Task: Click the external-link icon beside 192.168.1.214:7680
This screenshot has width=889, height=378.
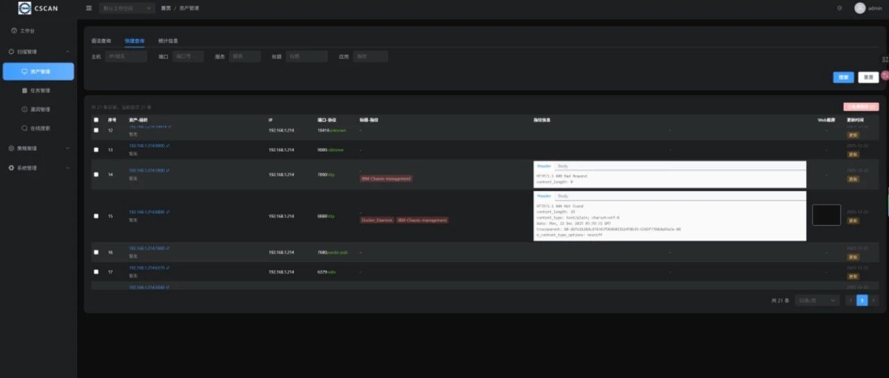Action: pyautogui.click(x=167, y=248)
